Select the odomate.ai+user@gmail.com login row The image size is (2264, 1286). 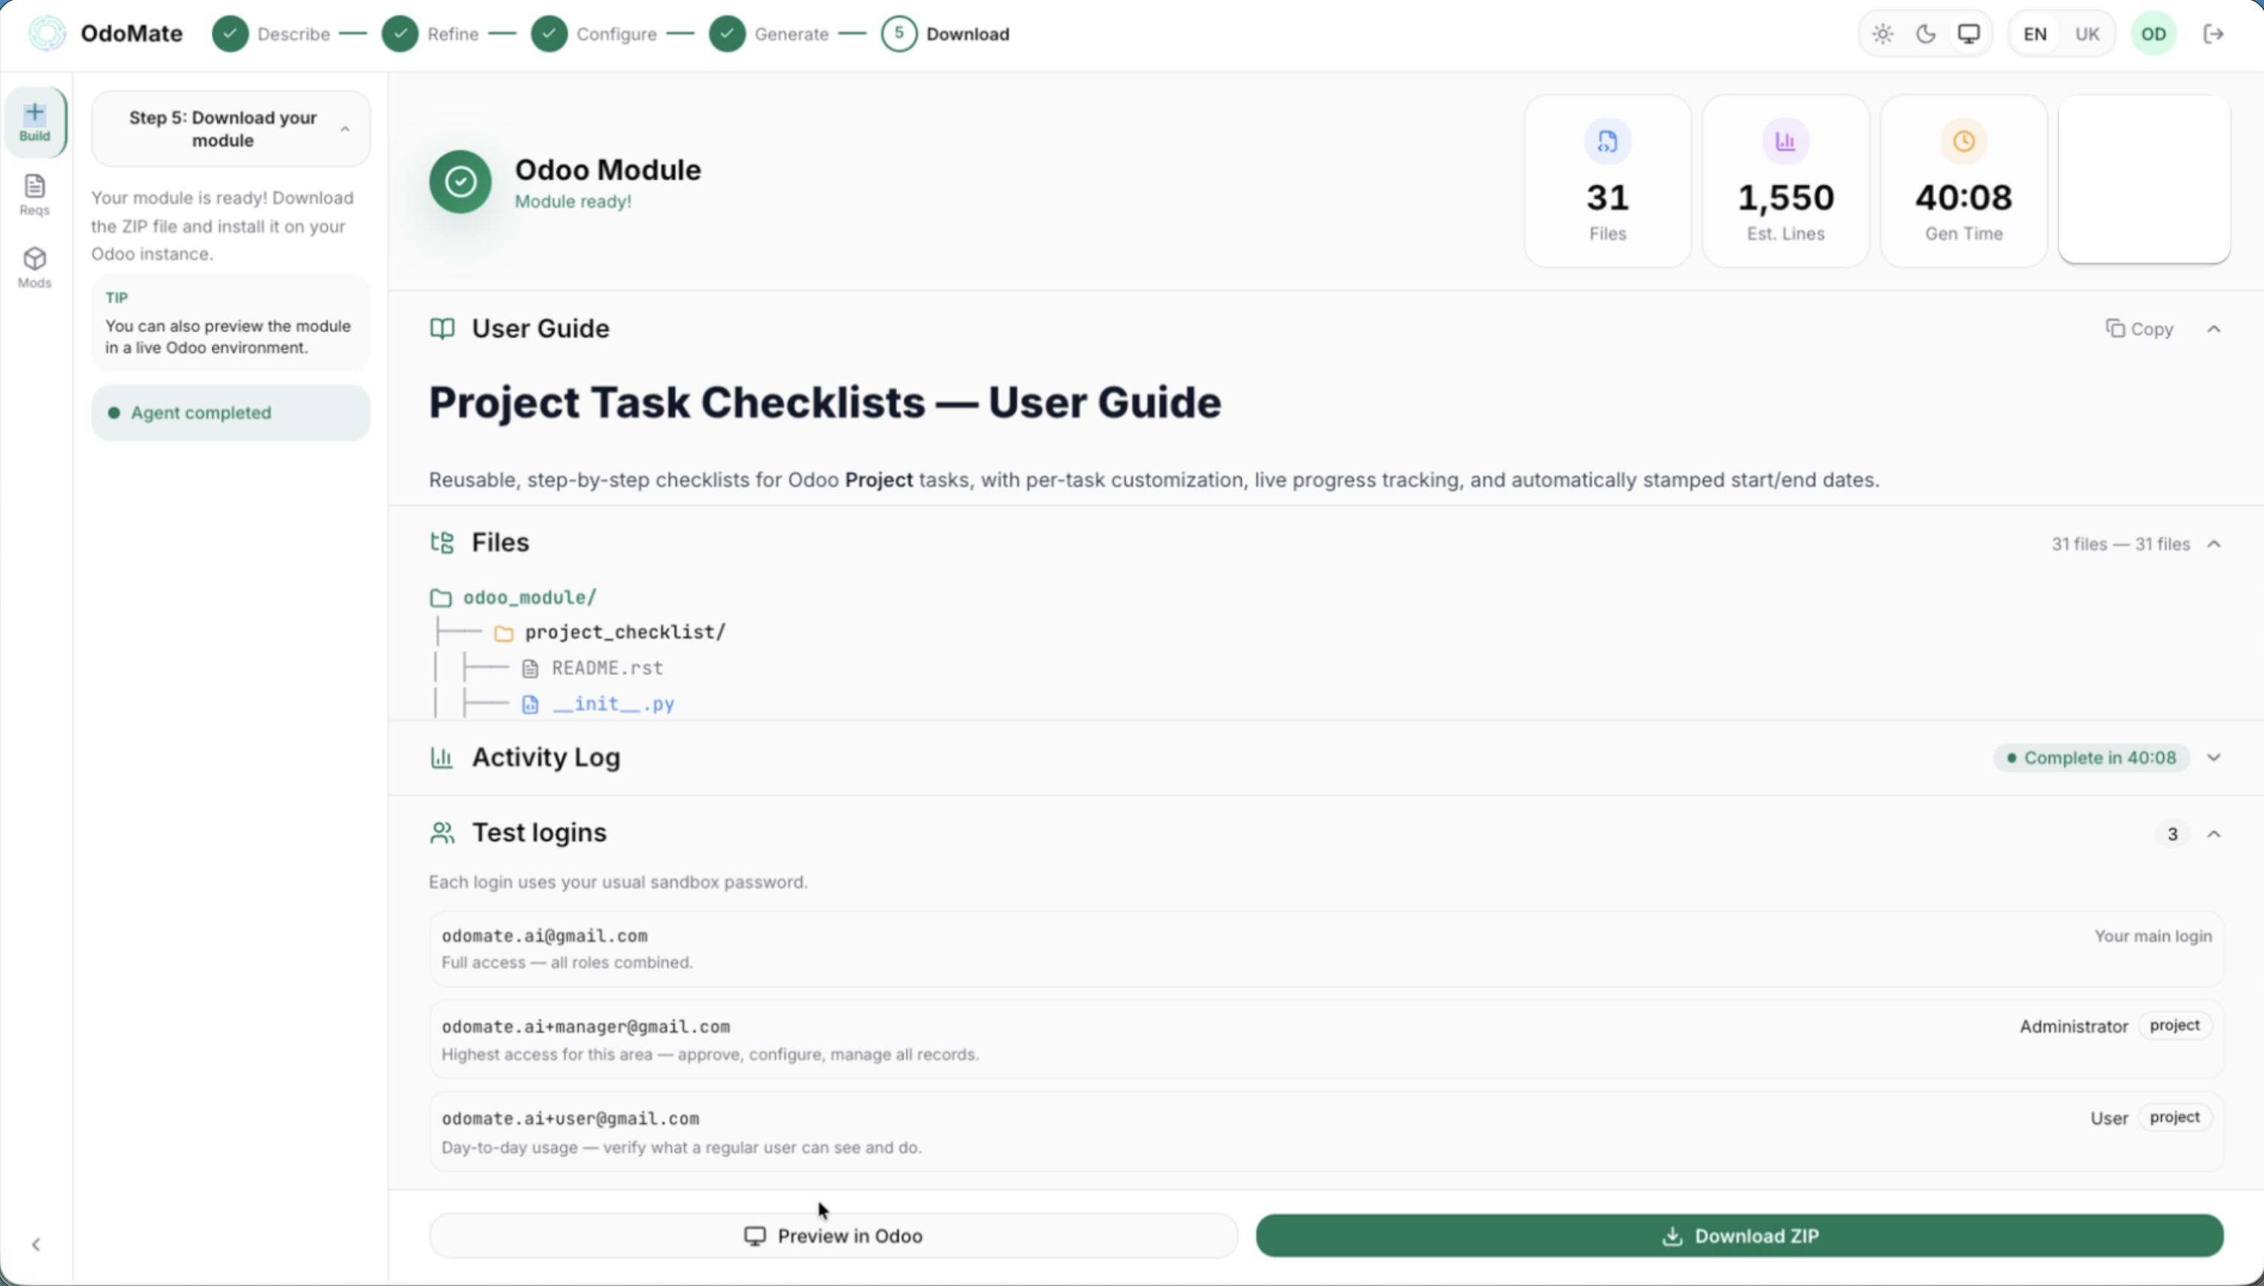(1327, 1131)
